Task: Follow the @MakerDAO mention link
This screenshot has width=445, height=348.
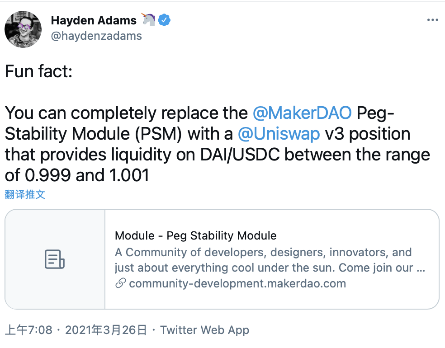Action: coord(302,113)
